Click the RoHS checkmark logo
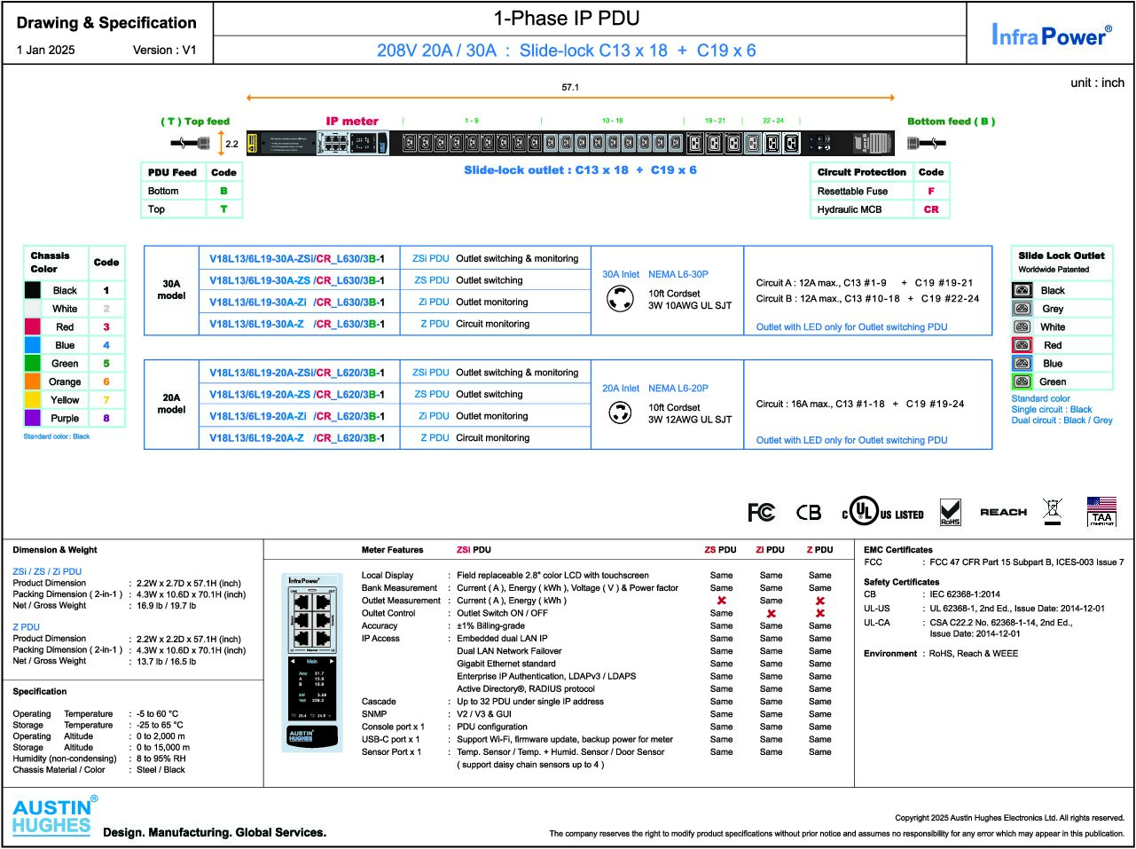Viewport: 1136px width, 849px height. coord(950,512)
